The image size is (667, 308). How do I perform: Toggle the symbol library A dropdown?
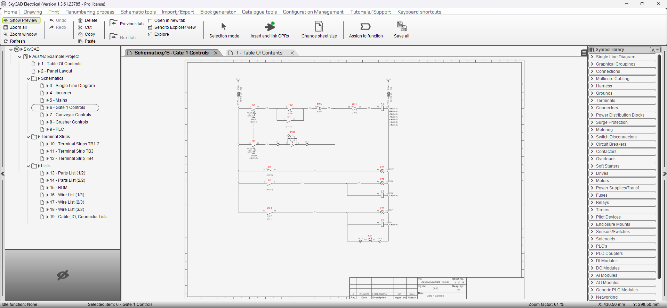(x=655, y=50)
